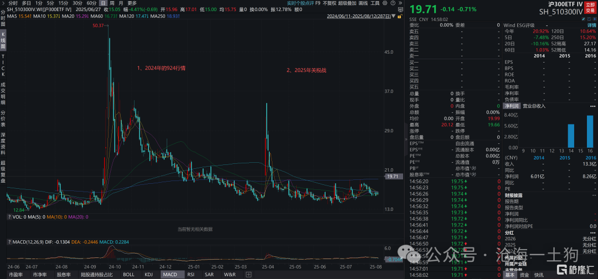Switch to 5分 interval
Image resolution: width=598 pixels, height=279 pixels.
50,3
